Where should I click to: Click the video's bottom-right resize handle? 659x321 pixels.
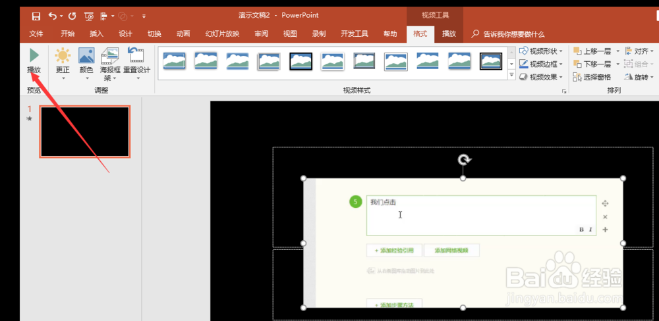[x=623, y=308]
